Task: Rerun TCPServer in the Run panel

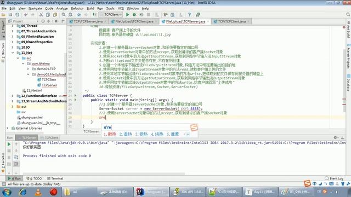Action: [9, 144]
